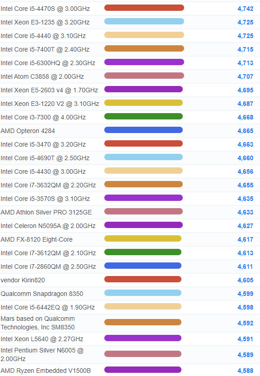
Task: Click the score 4,605
Action: [246, 281]
